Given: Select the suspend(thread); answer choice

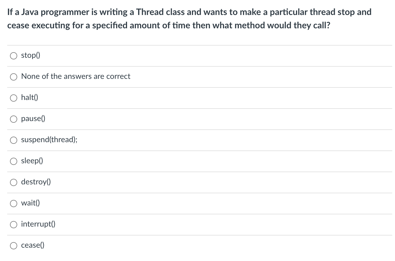Looking at the screenshot, I should pos(13,140).
